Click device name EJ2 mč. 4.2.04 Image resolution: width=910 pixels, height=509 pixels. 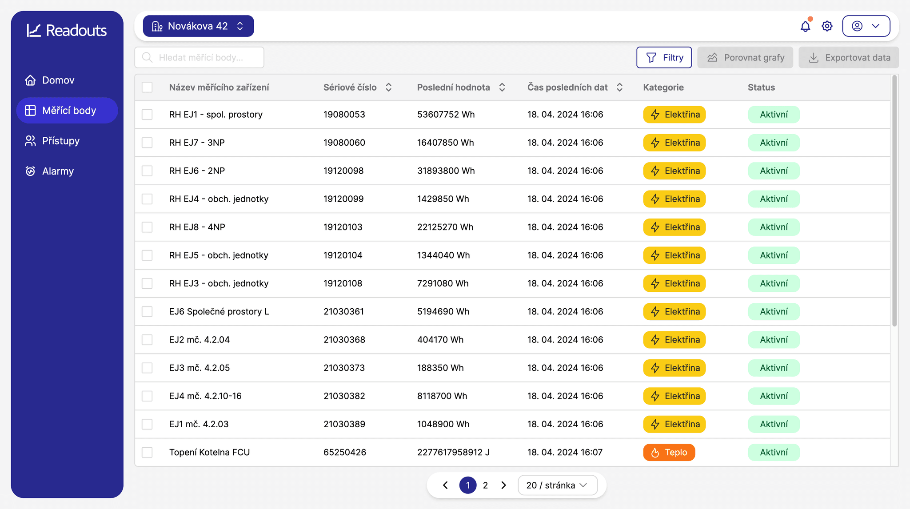pos(200,340)
